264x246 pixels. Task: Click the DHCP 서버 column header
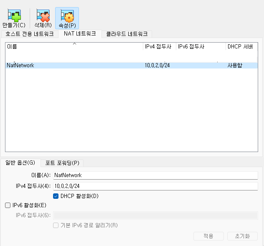point(241,47)
